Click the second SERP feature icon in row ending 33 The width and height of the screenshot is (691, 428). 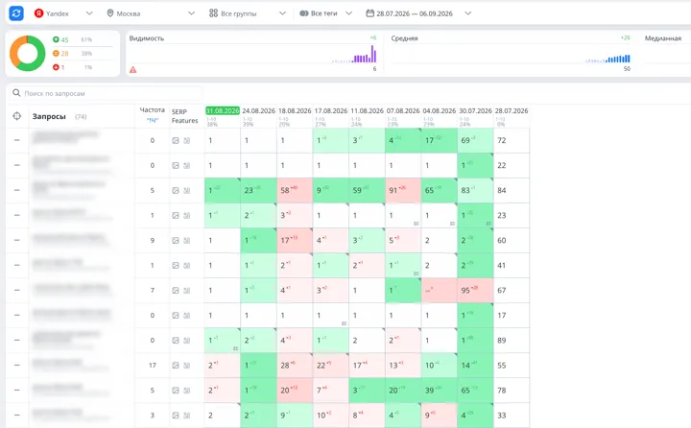(x=187, y=416)
